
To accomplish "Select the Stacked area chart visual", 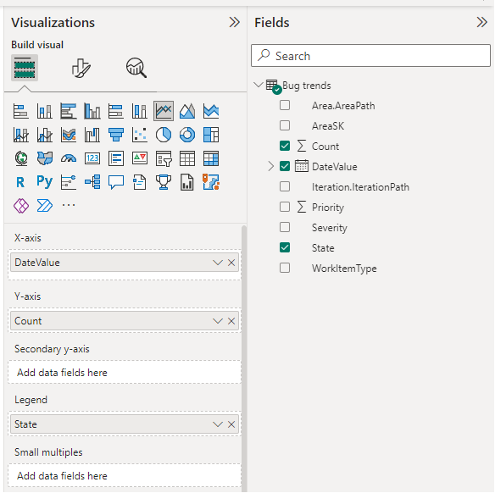I will pos(211,111).
